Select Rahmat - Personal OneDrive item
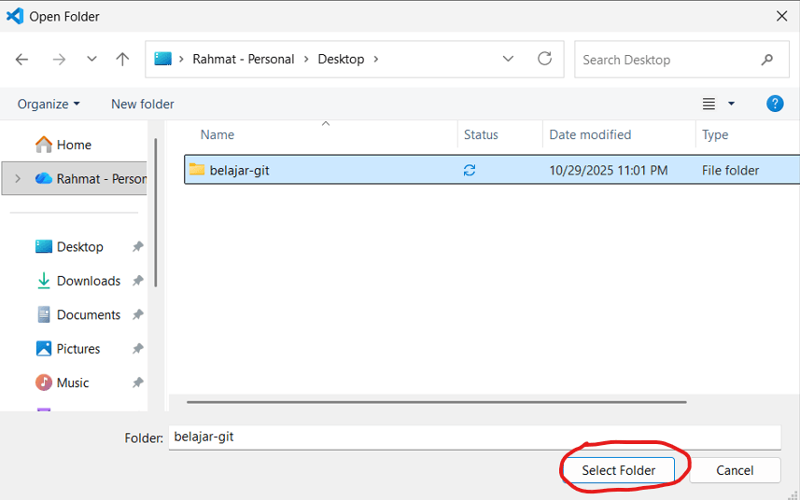Image resolution: width=800 pixels, height=500 pixels. point(74,178)
